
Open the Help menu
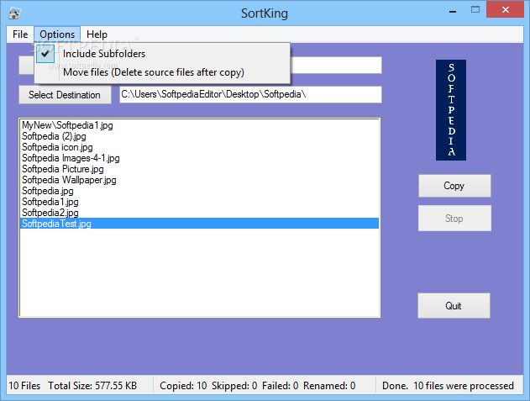coord(97,34)
